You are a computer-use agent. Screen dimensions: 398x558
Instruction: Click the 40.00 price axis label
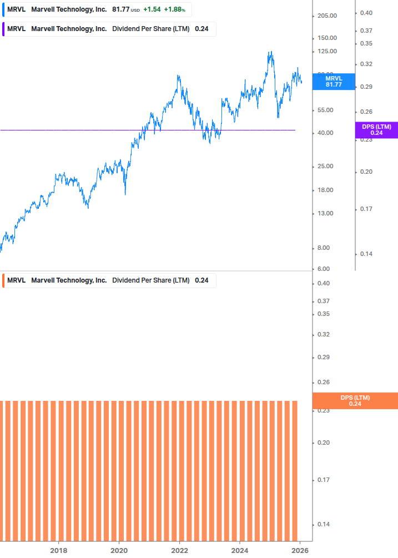click(x=325, y=133)
